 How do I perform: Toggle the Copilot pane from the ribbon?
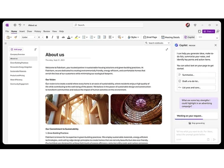tap(190, 37)
